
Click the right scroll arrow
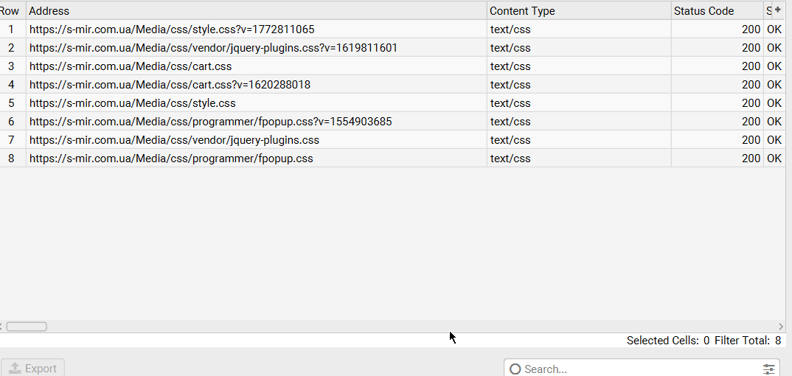pos(781,326)
